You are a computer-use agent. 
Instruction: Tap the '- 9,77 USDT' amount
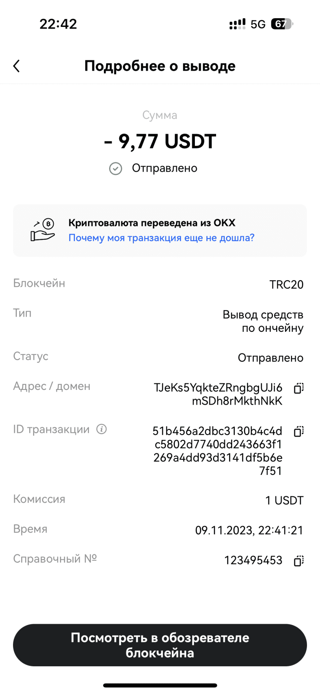click(x=160, y=141)
